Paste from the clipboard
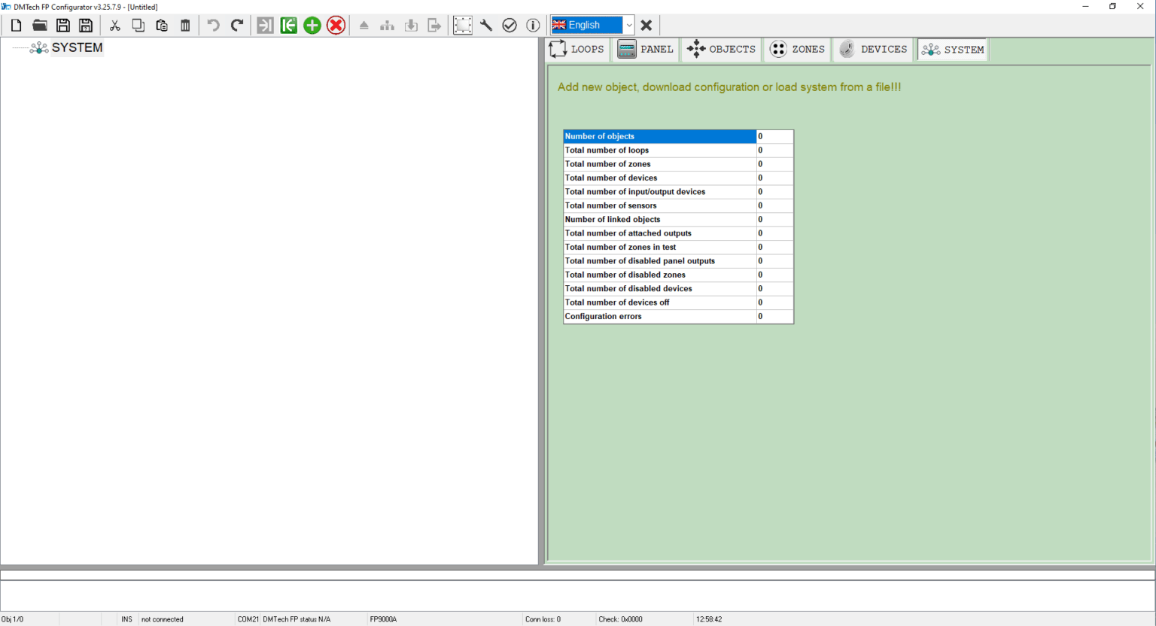The image size is (1156, 626). pyautogui.click(x=161, y=25)
